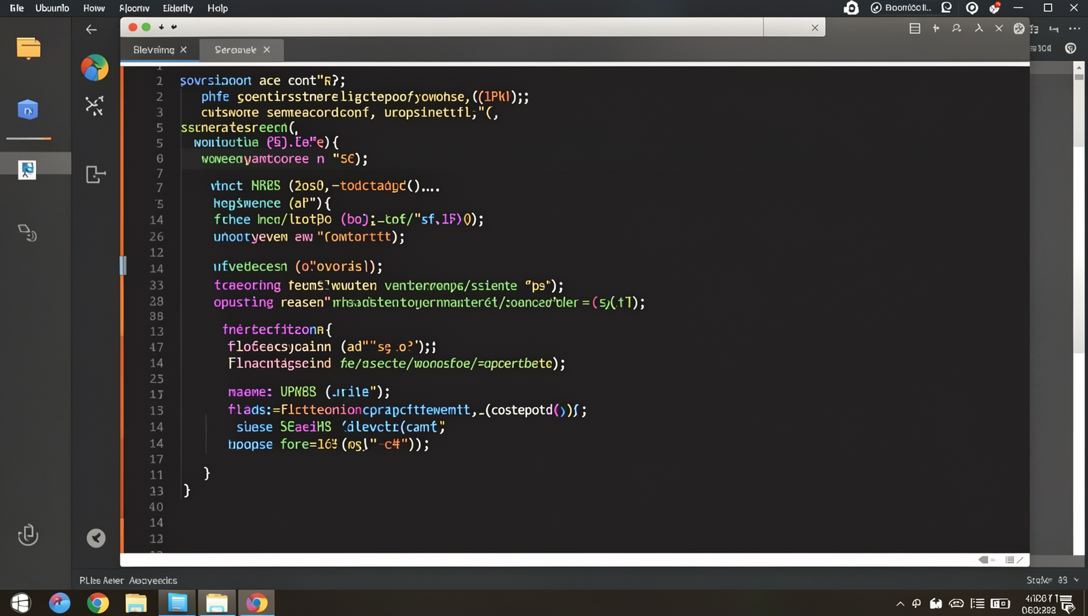Click the green window dot in editor title bar
Screen dimensions: 1088x616
pyautogui.click(x=146, y=27)
